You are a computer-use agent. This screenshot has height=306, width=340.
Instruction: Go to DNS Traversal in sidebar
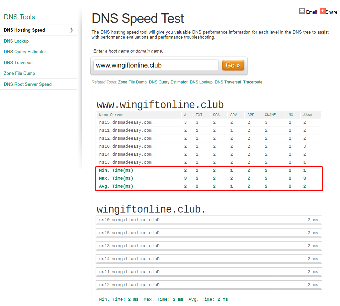(18, 63)
